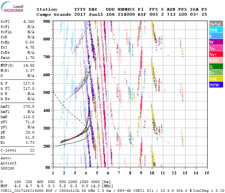Select the W purple legend swatch
The width and height of the screenshot is (225, 193).
[x=216, y=42]
